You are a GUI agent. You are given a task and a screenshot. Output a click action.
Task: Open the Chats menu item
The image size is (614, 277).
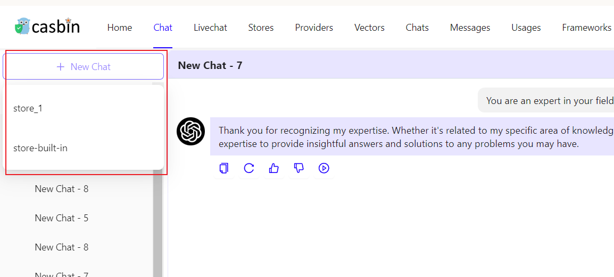coord(417,28)
